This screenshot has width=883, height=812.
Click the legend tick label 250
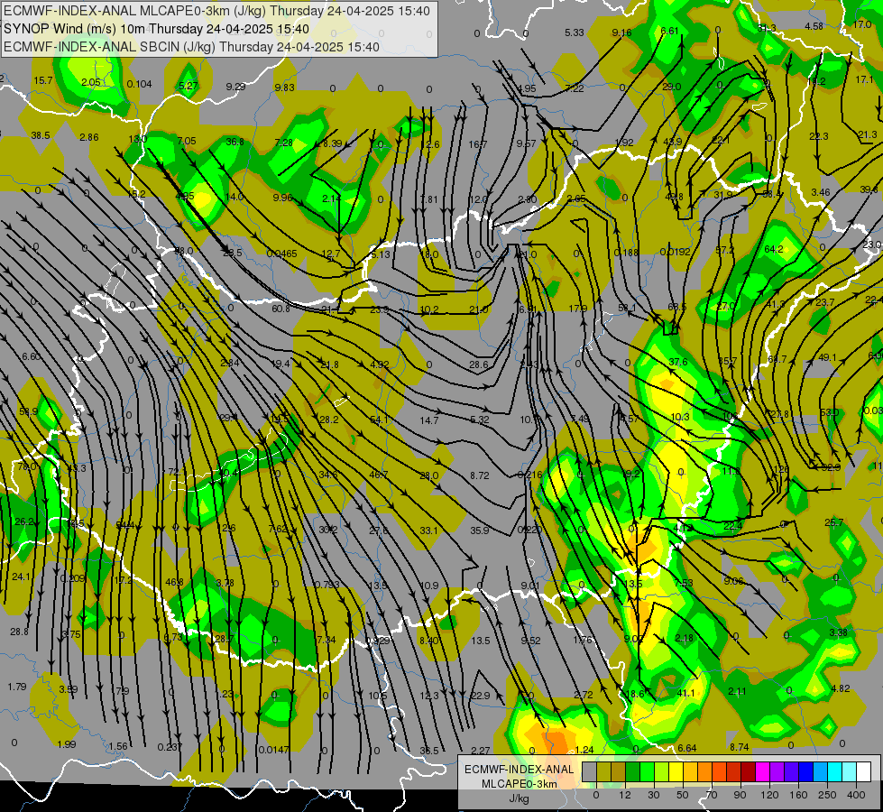[x=827, y=795]
